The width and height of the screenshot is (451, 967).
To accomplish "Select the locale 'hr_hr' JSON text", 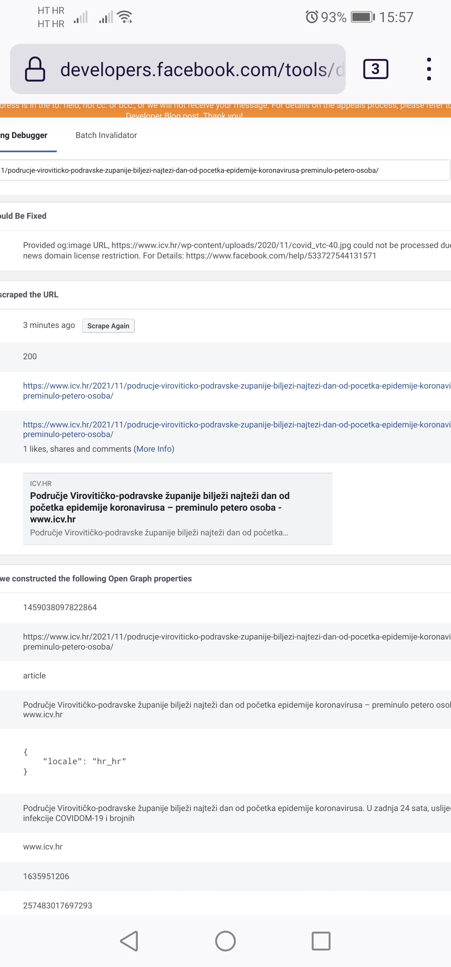I will [x=75, y=762].
